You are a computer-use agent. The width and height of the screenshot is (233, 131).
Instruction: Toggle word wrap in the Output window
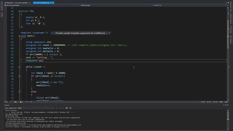(x=70, y=108)
